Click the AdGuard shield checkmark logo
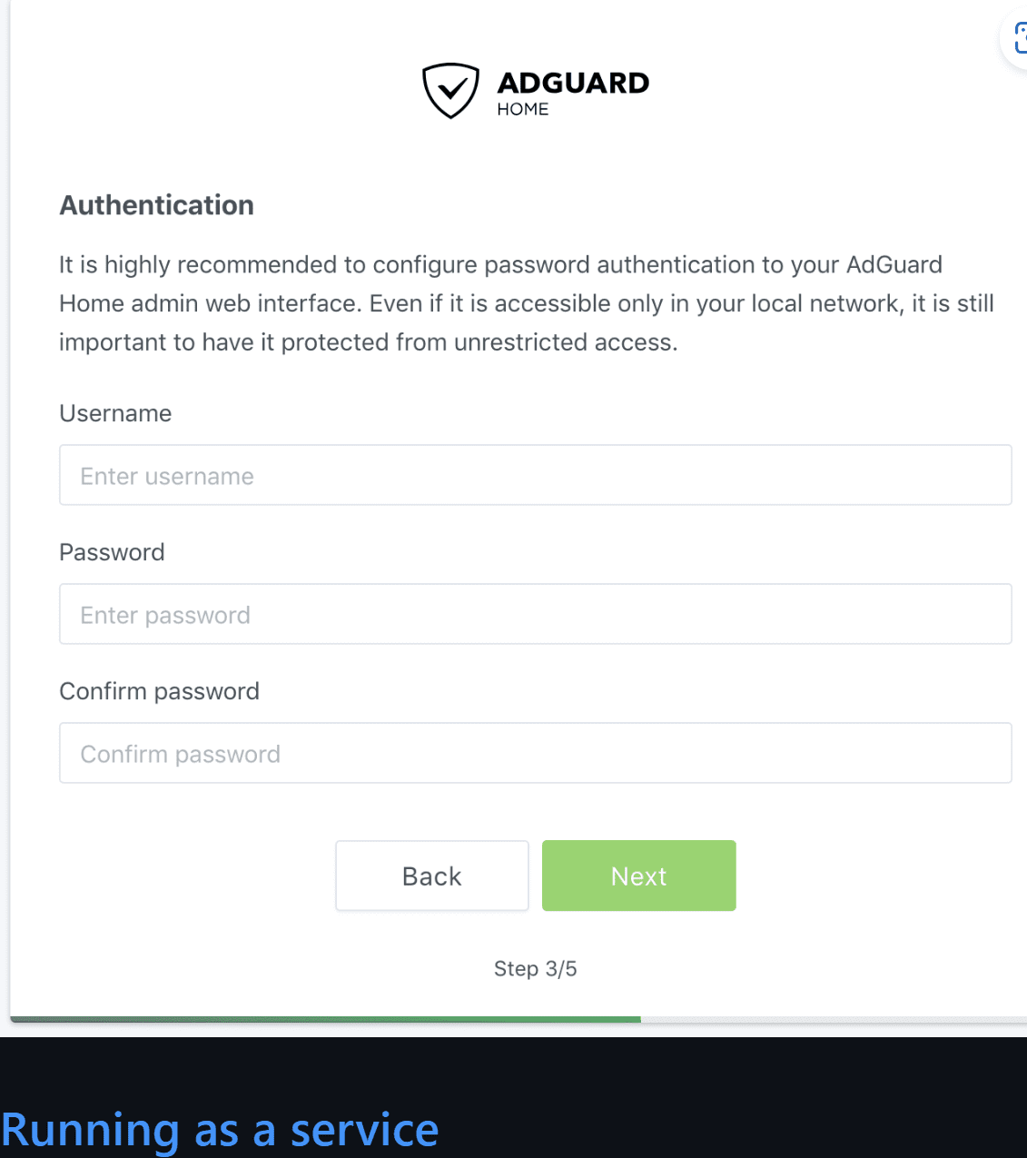Screen dimensions: 1027x1158 [x=450, y=91]
